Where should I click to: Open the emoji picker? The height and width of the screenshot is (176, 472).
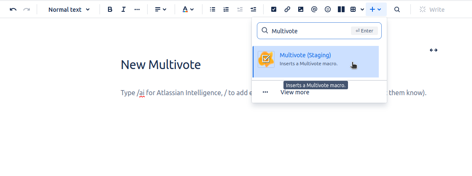328,9
